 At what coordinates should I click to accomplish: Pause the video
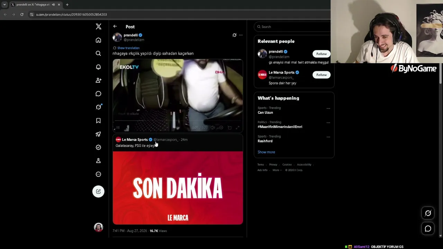[118, 128]
